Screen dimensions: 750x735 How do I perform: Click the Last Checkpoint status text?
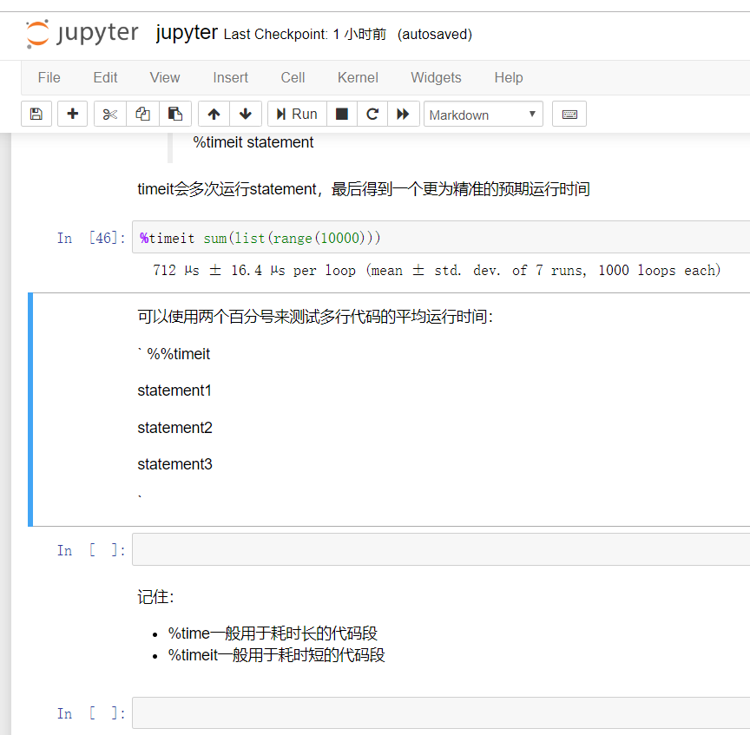tap(305, 35)
